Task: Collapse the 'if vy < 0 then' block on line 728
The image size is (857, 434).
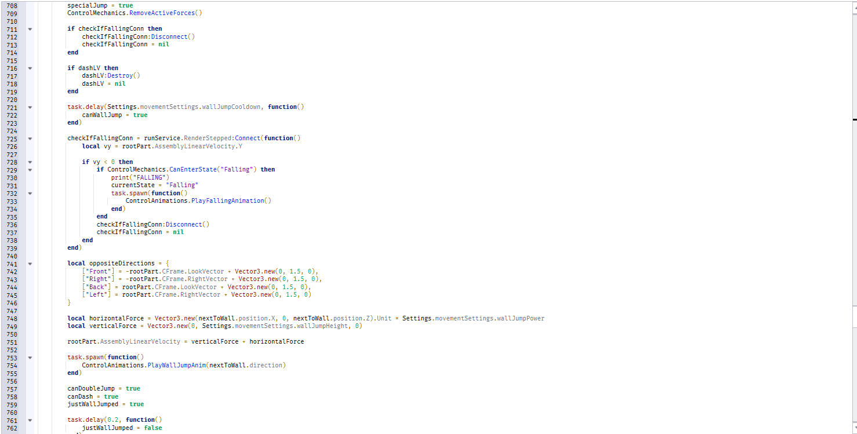Action: coord(30,162)
